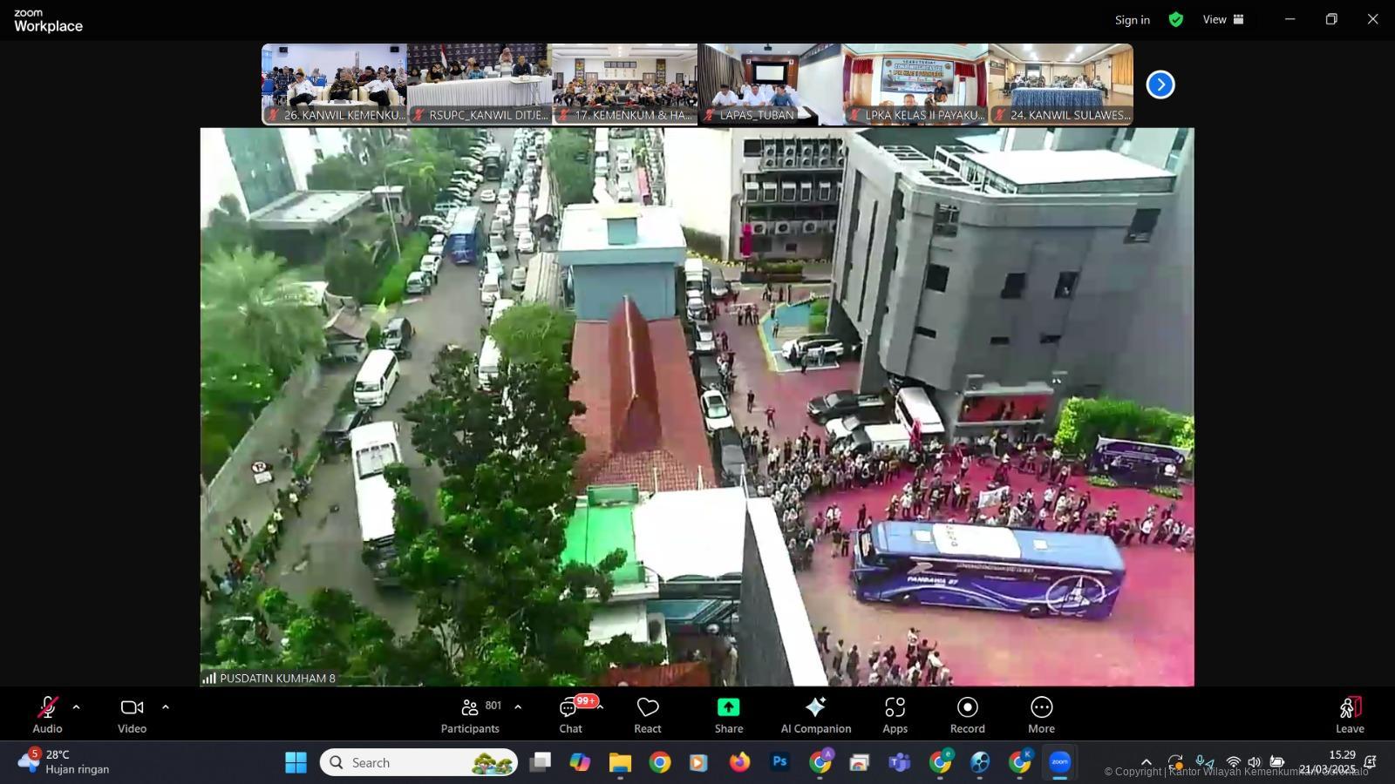Viewport: 1395px width, 784px height.
Task: Unmute the microphone with Audio button
Action: click(47, 715)
